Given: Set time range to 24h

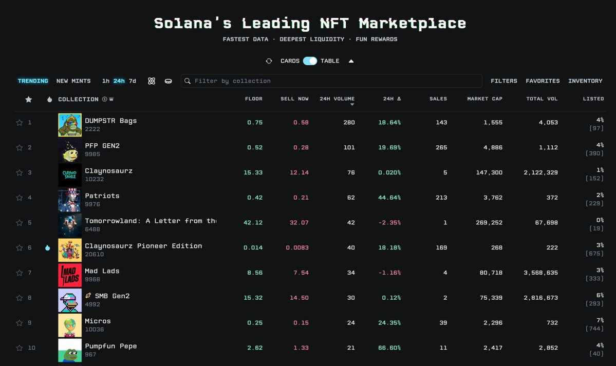Looking at the screenshot, I should pos(119,81).
